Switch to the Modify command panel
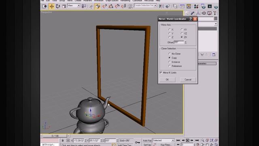The image size is (259, 146). [x=193, y=13]
